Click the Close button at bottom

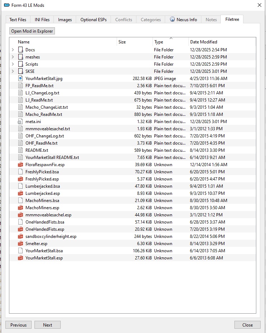[248, 325]
